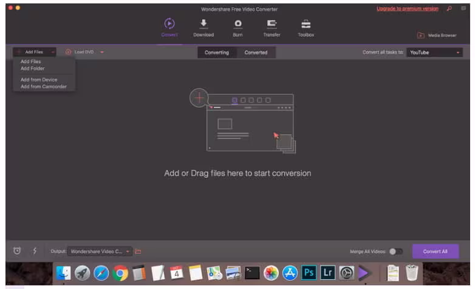Expand the Add Files dropdown arrow
Screen dimensions: 475x289
tap(53, 52)
